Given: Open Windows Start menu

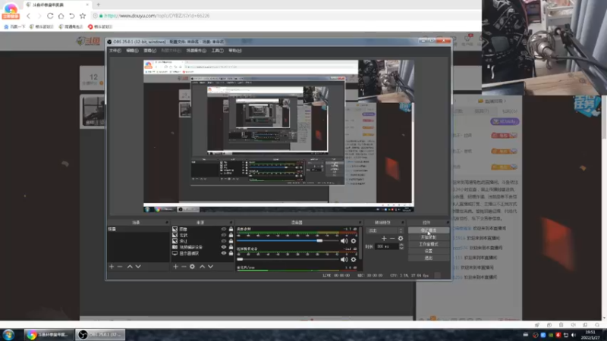Looking at the screenshot, I should pos(8,334).
